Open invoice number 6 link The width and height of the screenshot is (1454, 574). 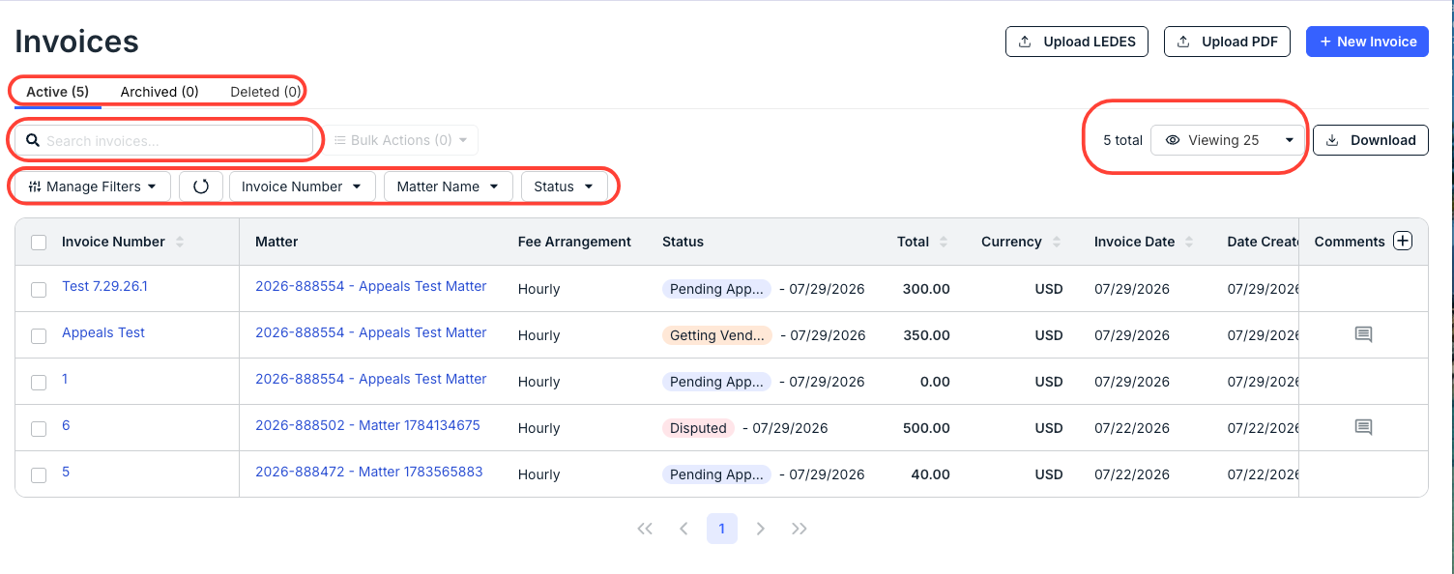tap(66, 425)
